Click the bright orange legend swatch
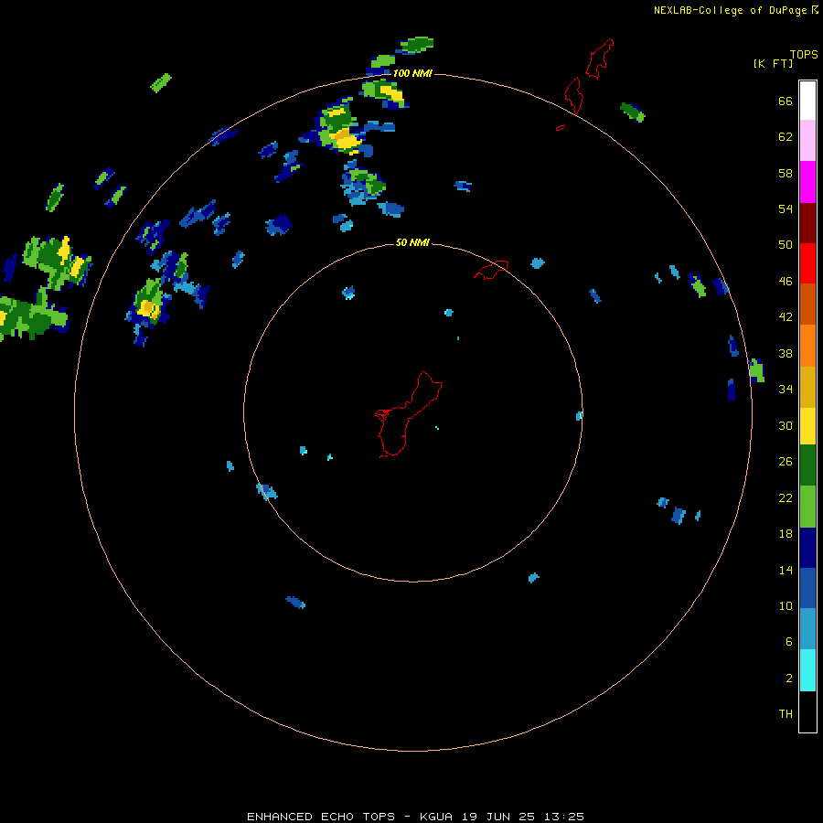This screenshot has width=823, height=823. 807,346
